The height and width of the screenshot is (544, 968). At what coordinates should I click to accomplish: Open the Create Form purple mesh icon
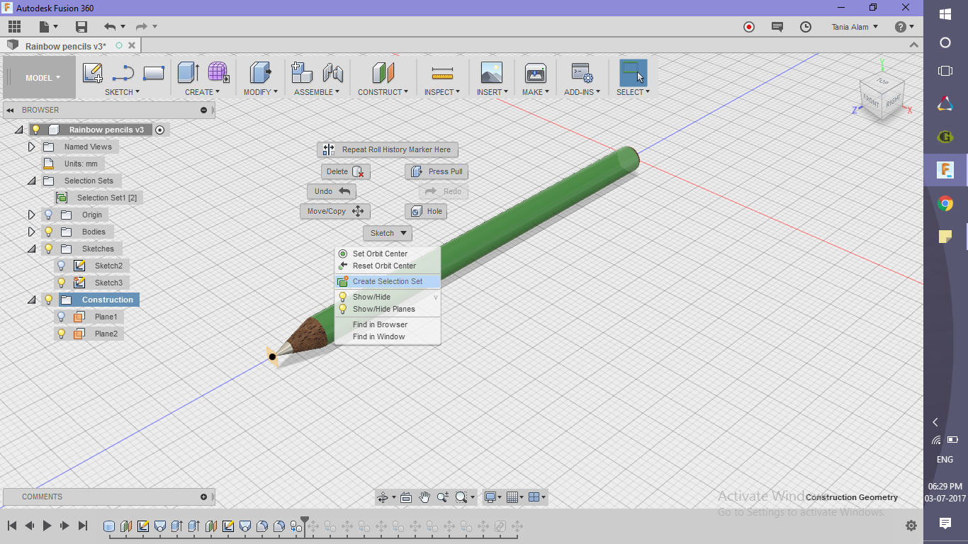click(x=218, y=73)
